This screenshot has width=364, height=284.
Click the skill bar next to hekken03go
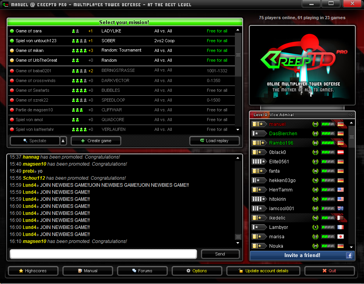click(x=328, y=180)
